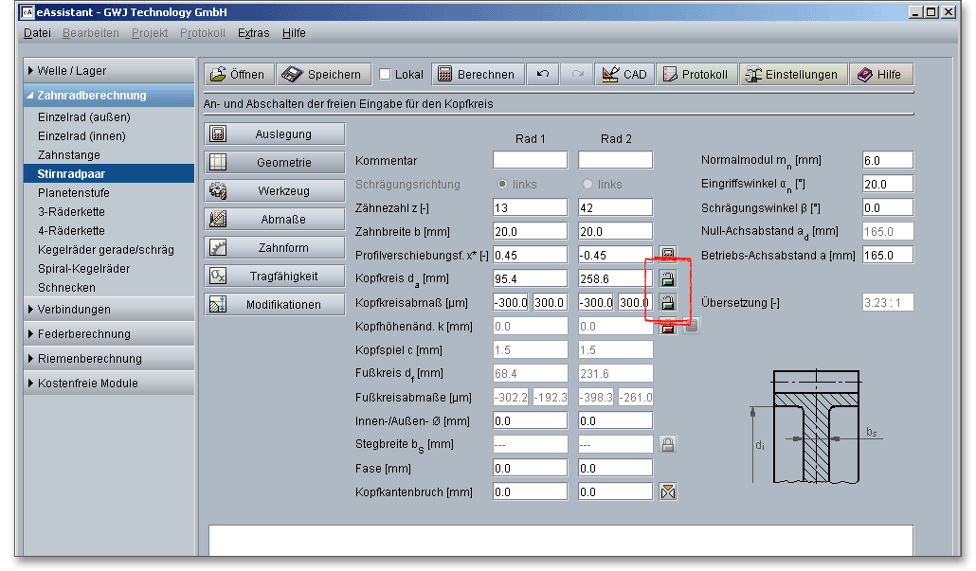Click the Tragfähigkeit button
This screenshot has width=976, height=571.
pos(275,277)
